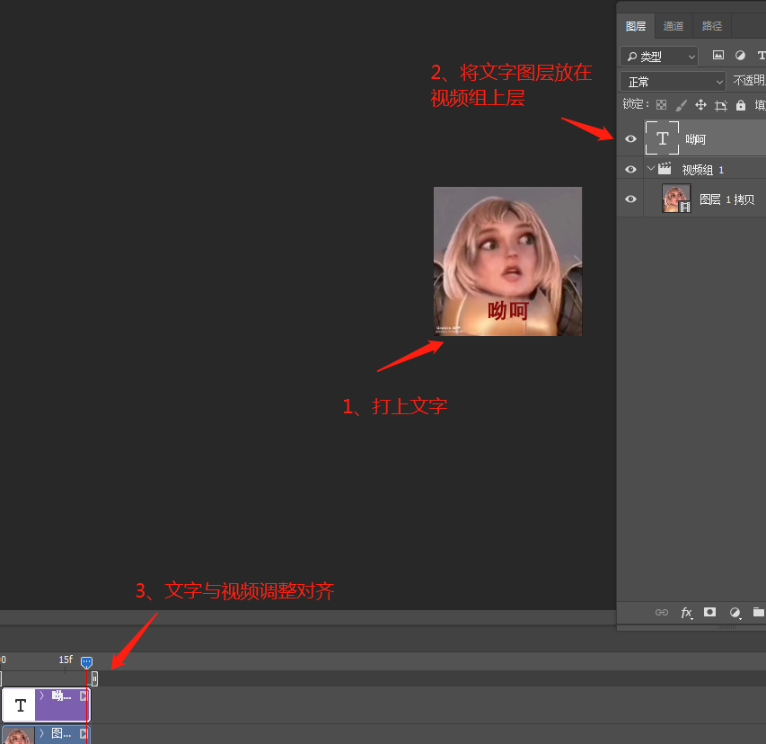Add a layer mask with mask icon
Viewport: 766px width, 744px height.
click(x=709, y=612)
